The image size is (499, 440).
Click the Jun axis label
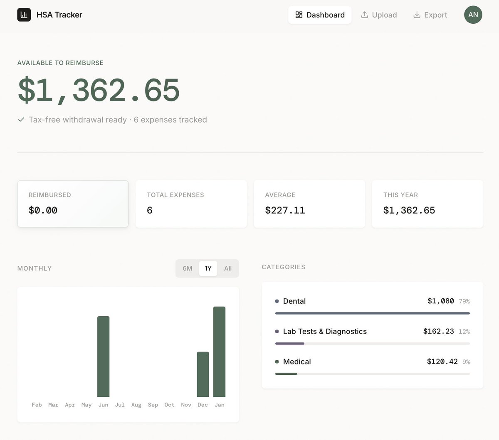(104, 405)
